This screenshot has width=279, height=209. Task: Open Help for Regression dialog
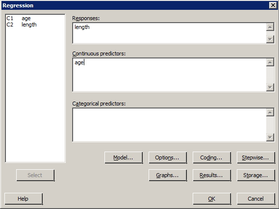(x=24, y=199)
